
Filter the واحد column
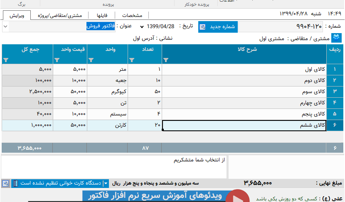click(91, 60)
